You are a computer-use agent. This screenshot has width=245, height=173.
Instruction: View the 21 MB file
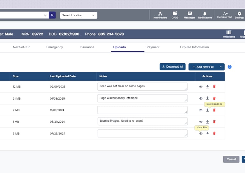[201, 98]
